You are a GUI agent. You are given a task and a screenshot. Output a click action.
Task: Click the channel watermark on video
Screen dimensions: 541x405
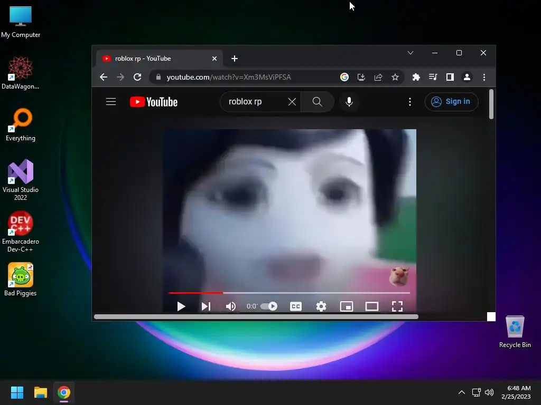tap(398, 276)
